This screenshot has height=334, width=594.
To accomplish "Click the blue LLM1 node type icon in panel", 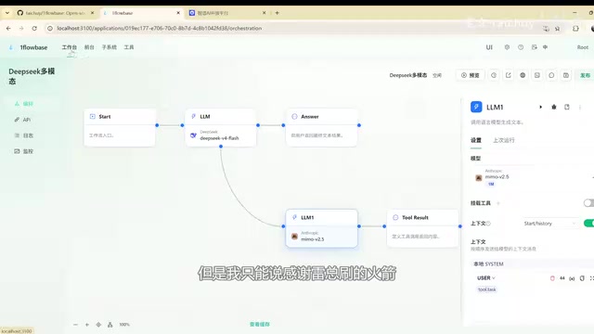I will (476, 107).
